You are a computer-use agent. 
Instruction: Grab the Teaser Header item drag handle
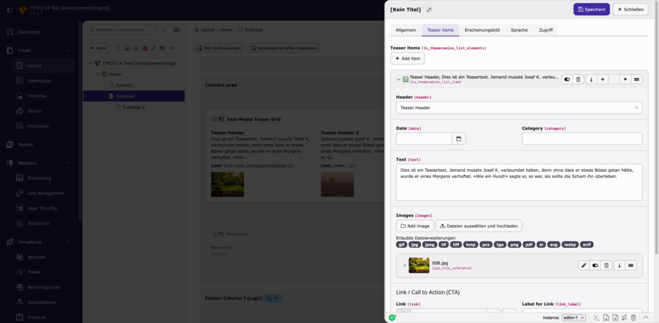pos(637,79)
